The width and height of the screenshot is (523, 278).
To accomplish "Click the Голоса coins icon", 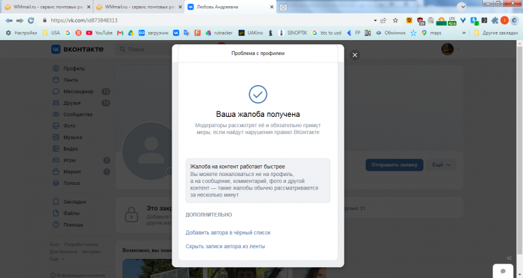I will tap(56, 183).
